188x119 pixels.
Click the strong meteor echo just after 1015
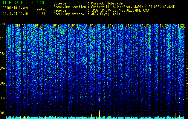pyautogui.click(x=100, y=99)
